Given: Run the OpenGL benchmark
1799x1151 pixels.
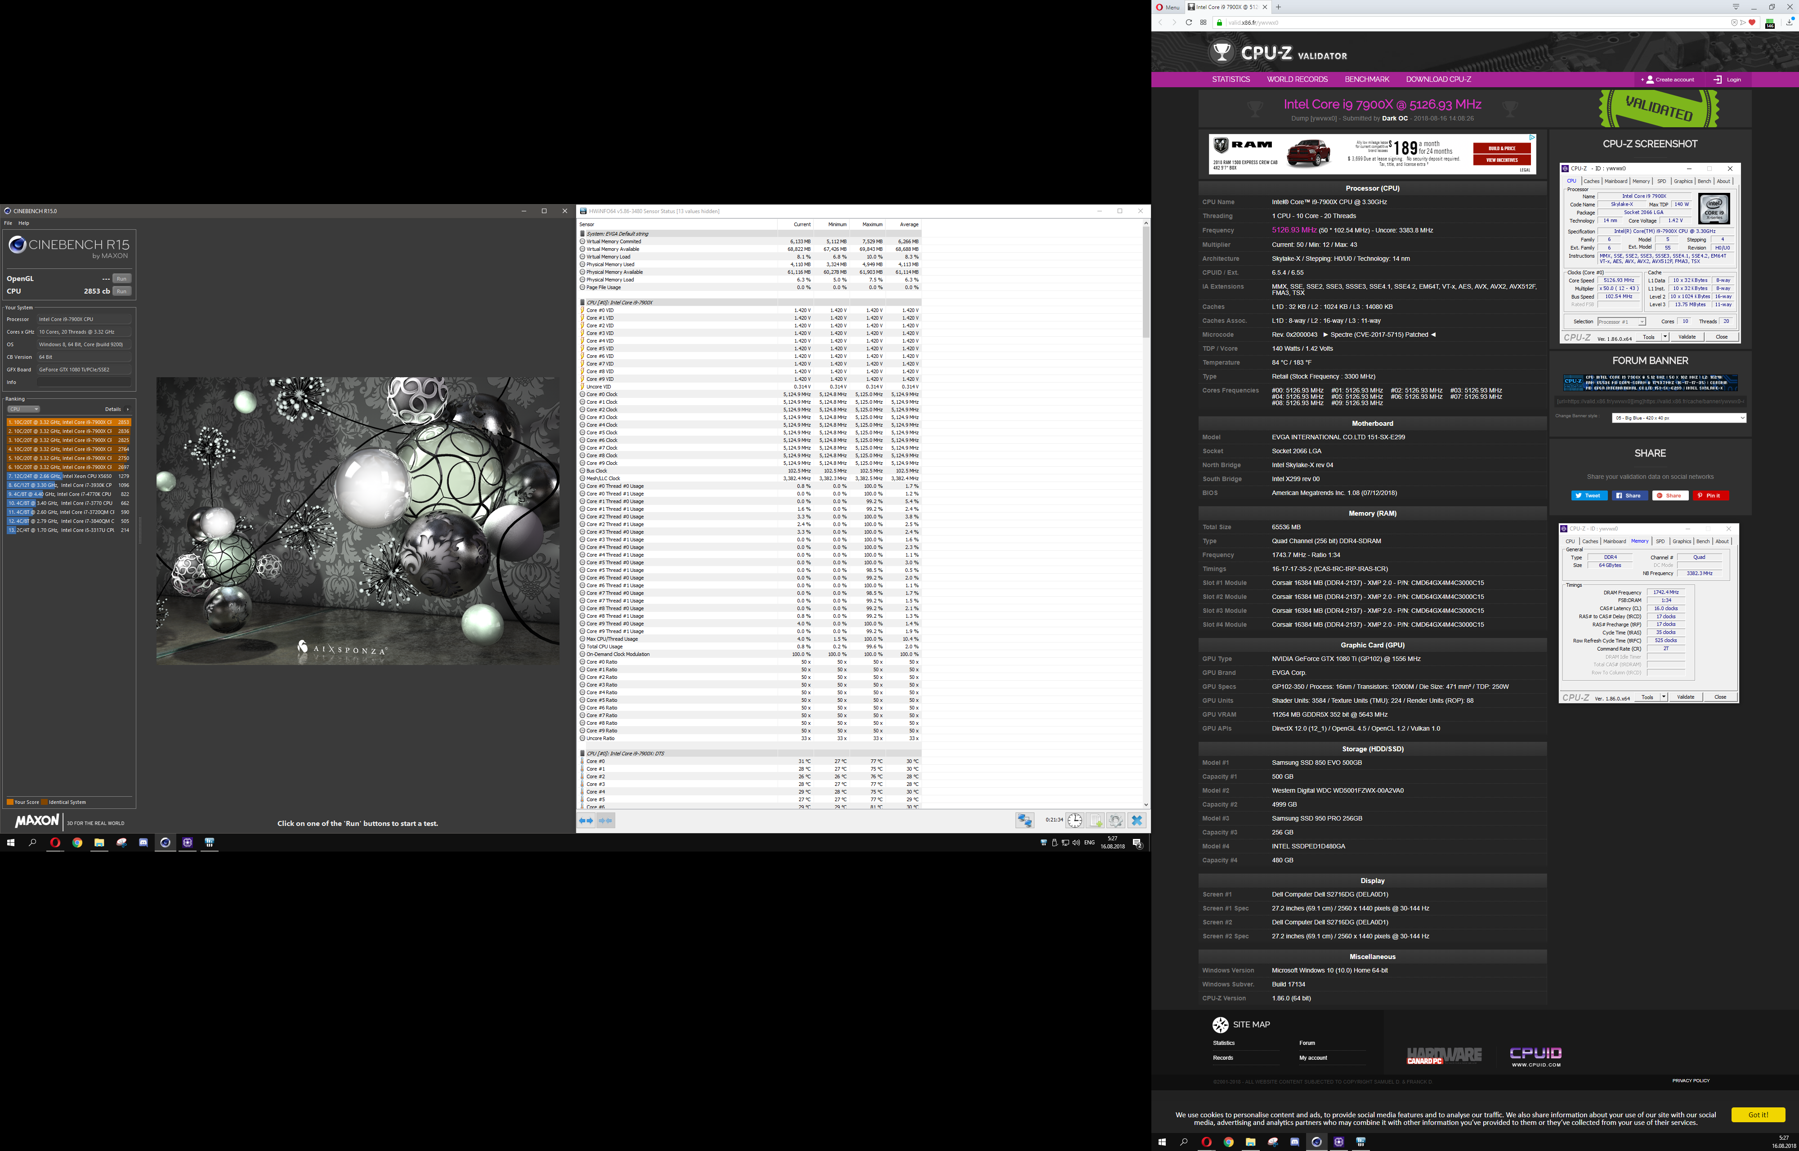Looking at the screenshot, I should 122,278.
